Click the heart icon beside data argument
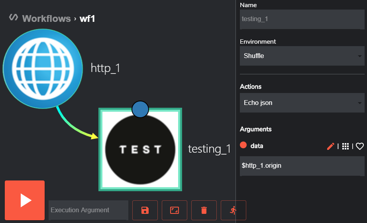367x223 pixels. (360, 146)
